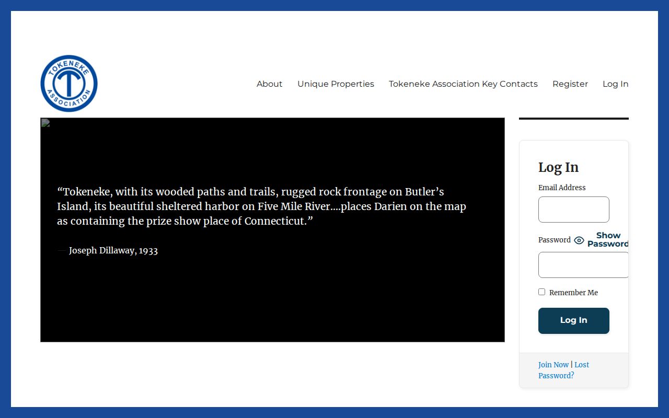Click 'Joseph Dillaway, 1933' attribution
This screenshot has height=418, width=669.
point(113,250)
